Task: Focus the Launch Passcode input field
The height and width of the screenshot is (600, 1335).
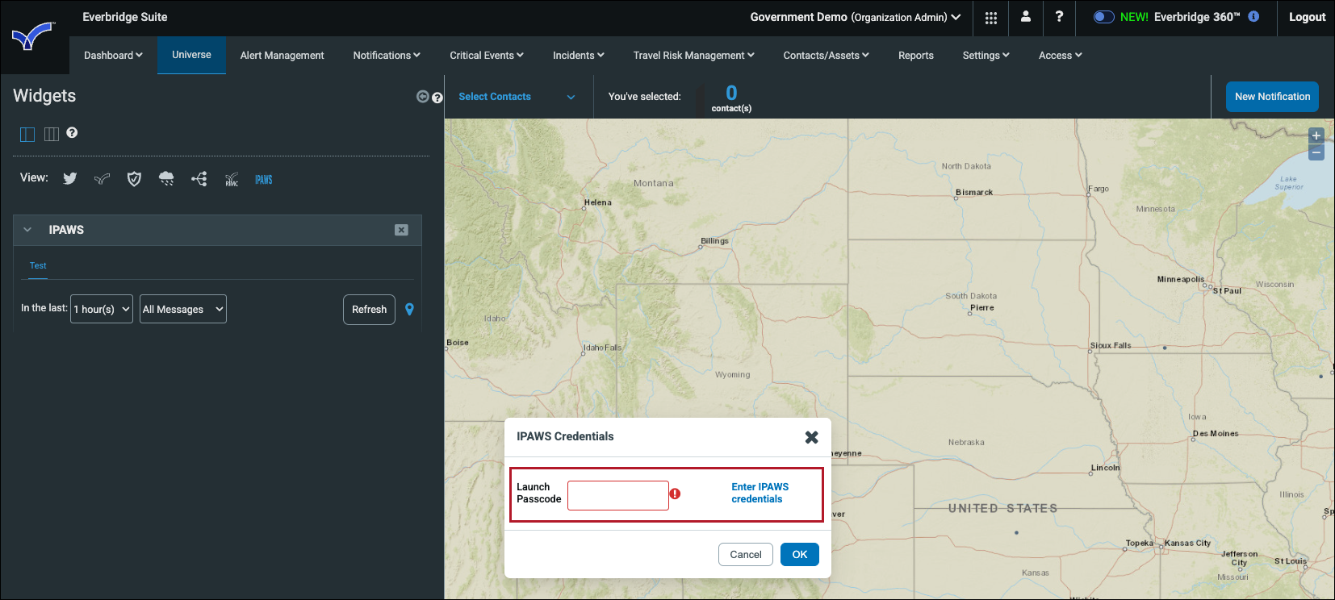Action: (618, 495)
